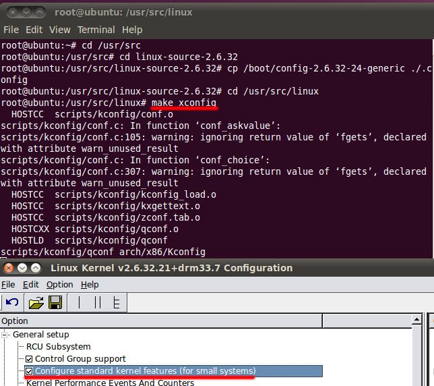Click the 'cd linux-source-2.6.32' command text
This screenshot has height=386, width=434.
[x=179, y=57]
